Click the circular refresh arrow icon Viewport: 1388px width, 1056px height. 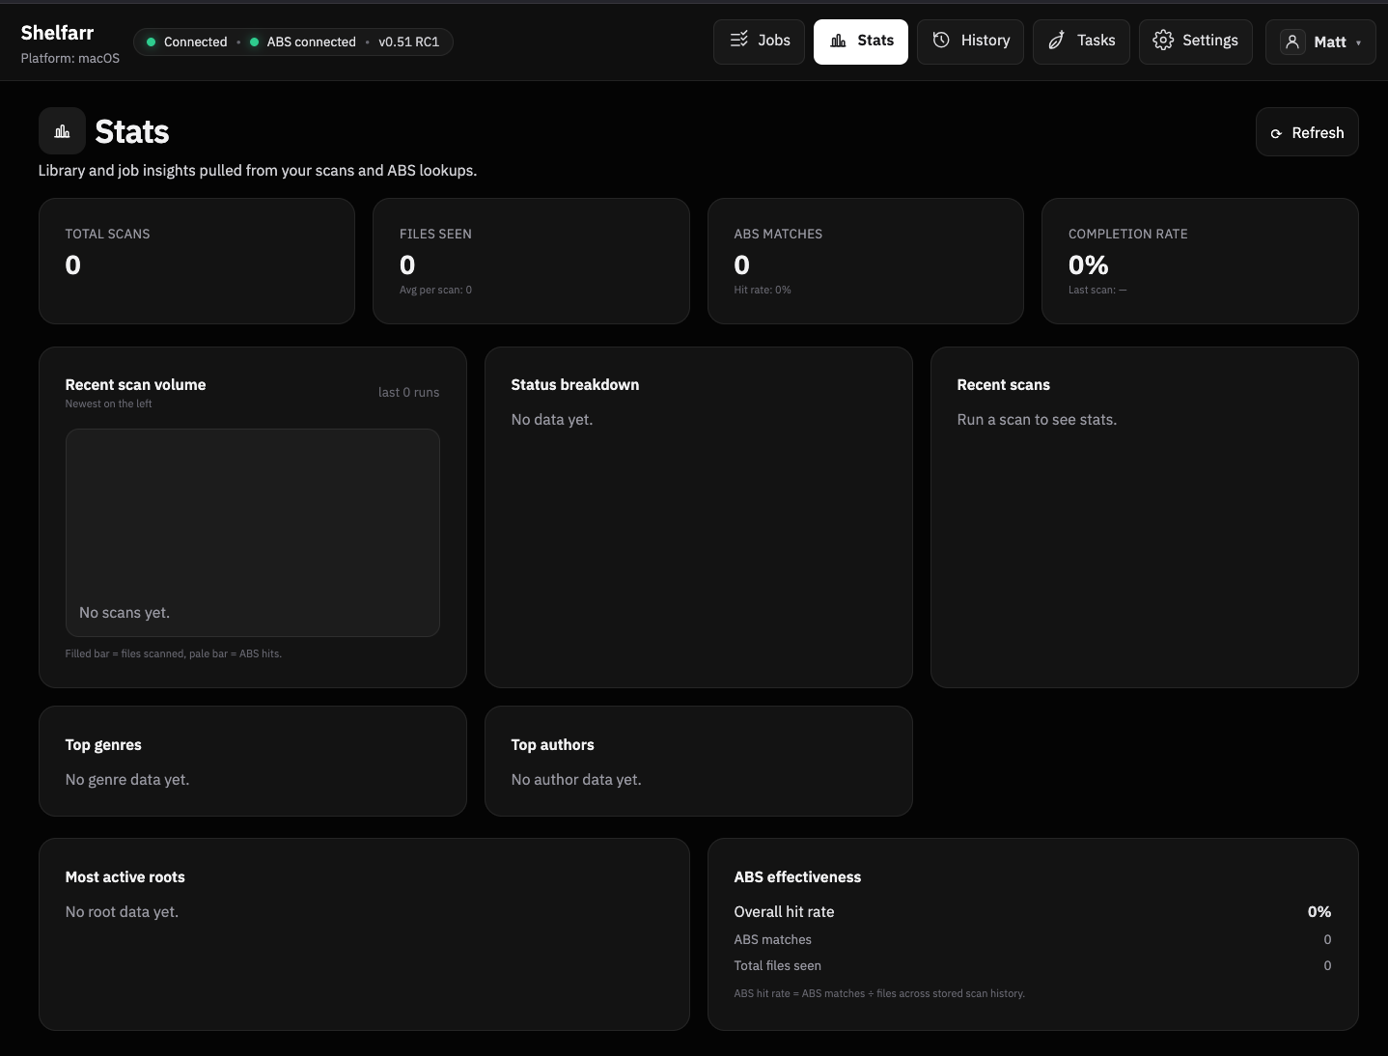(1276, 133)
